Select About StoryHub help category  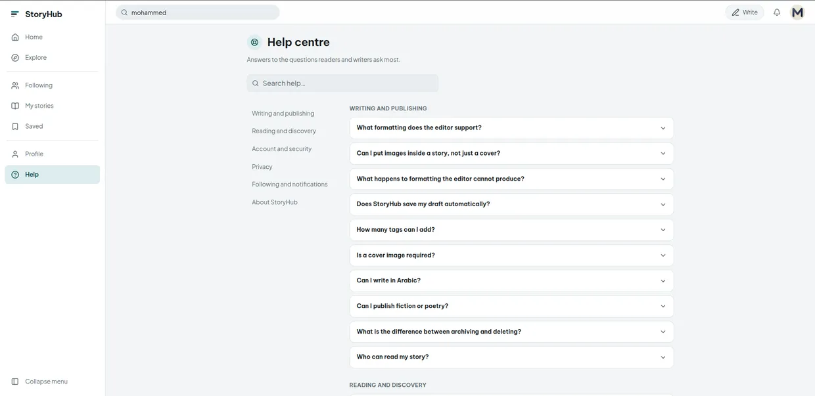click(275, 202)
